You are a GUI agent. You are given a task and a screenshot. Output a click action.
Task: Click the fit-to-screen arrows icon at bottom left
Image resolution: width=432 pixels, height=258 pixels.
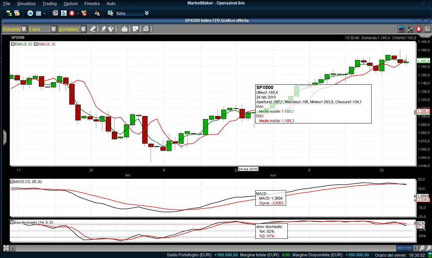(5, 248)
